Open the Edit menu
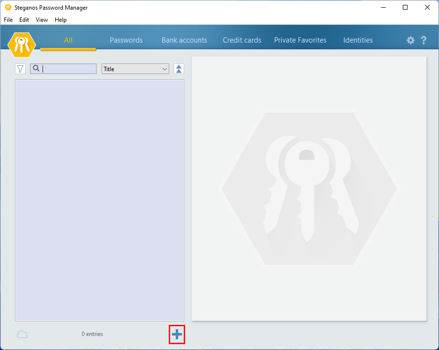The width and height of the screenshot is (439, 350). [24, 20]
